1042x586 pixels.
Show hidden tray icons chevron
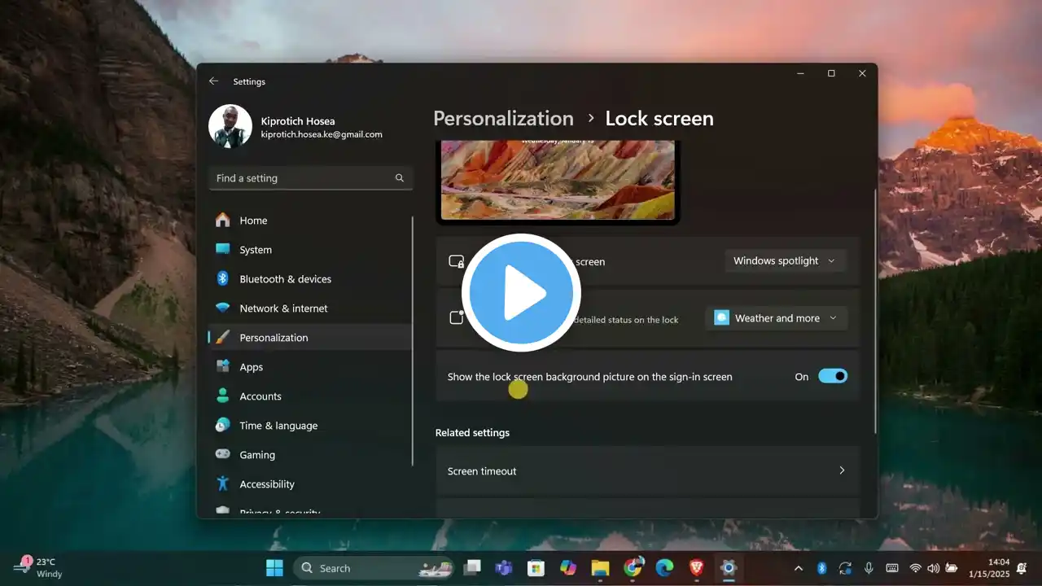click(798, 568)
